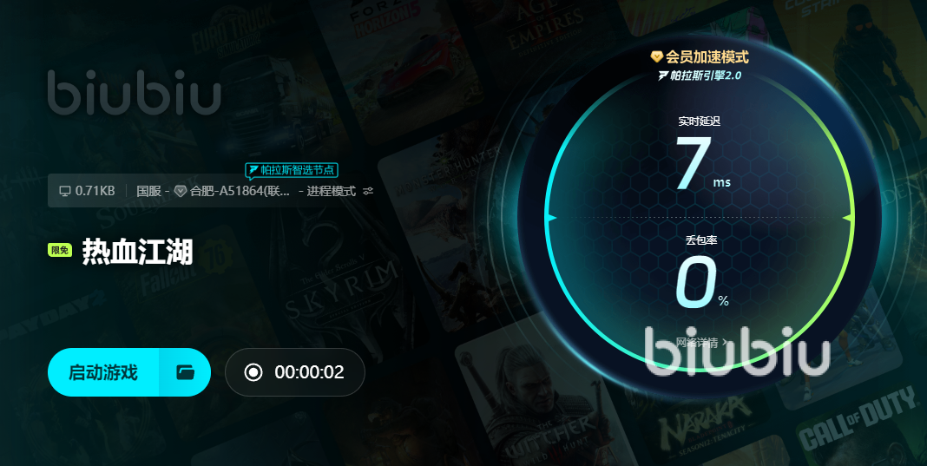
Task: Select the 国服 server region label
Action: point(148,191)
